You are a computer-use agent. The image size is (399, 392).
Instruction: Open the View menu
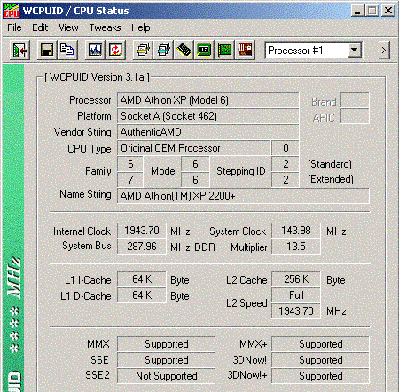68,27
